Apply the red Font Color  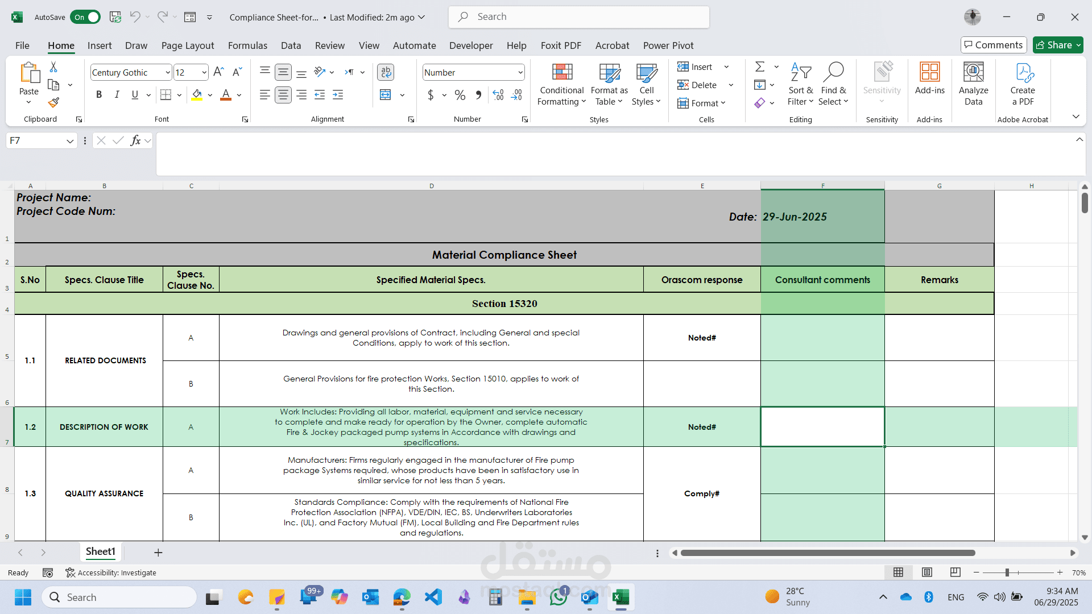coord(226,95)
